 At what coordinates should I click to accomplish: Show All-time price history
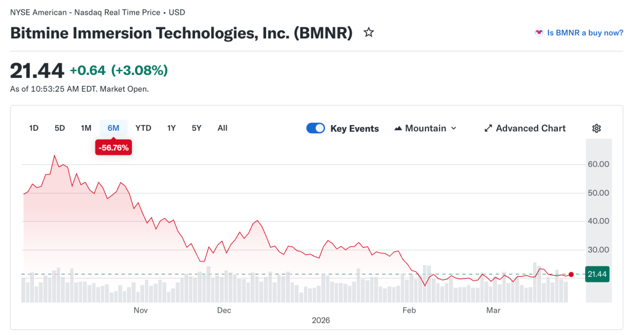click(222, 128)
